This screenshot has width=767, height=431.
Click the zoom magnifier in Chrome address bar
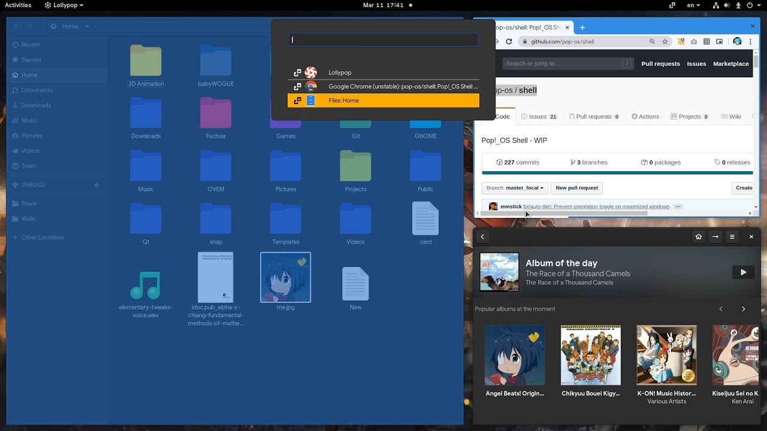[x=653, y=42]
